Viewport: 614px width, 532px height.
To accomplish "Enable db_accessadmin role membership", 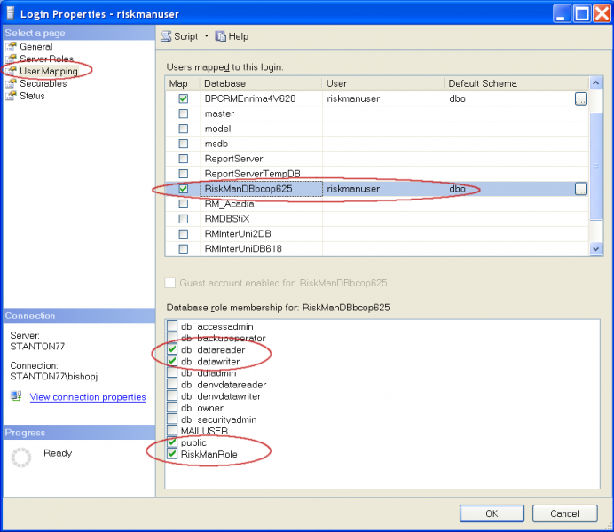I will [172, 326].
